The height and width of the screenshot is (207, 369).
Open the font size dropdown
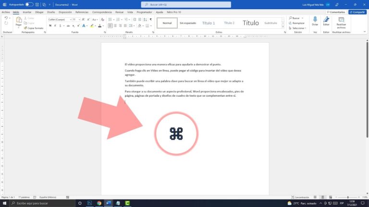[76, 20]
